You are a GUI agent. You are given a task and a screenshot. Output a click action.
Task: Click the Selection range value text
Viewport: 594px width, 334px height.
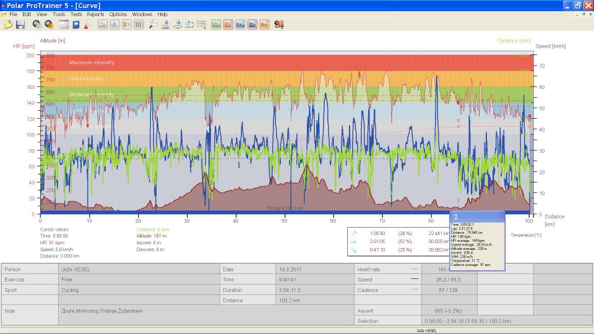point(468,321)
